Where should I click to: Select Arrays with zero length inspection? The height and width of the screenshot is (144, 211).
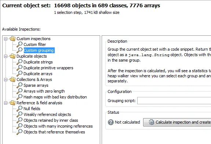(x=44, y=91)
